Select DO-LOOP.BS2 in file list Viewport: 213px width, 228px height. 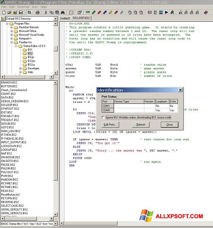[9, 105]
